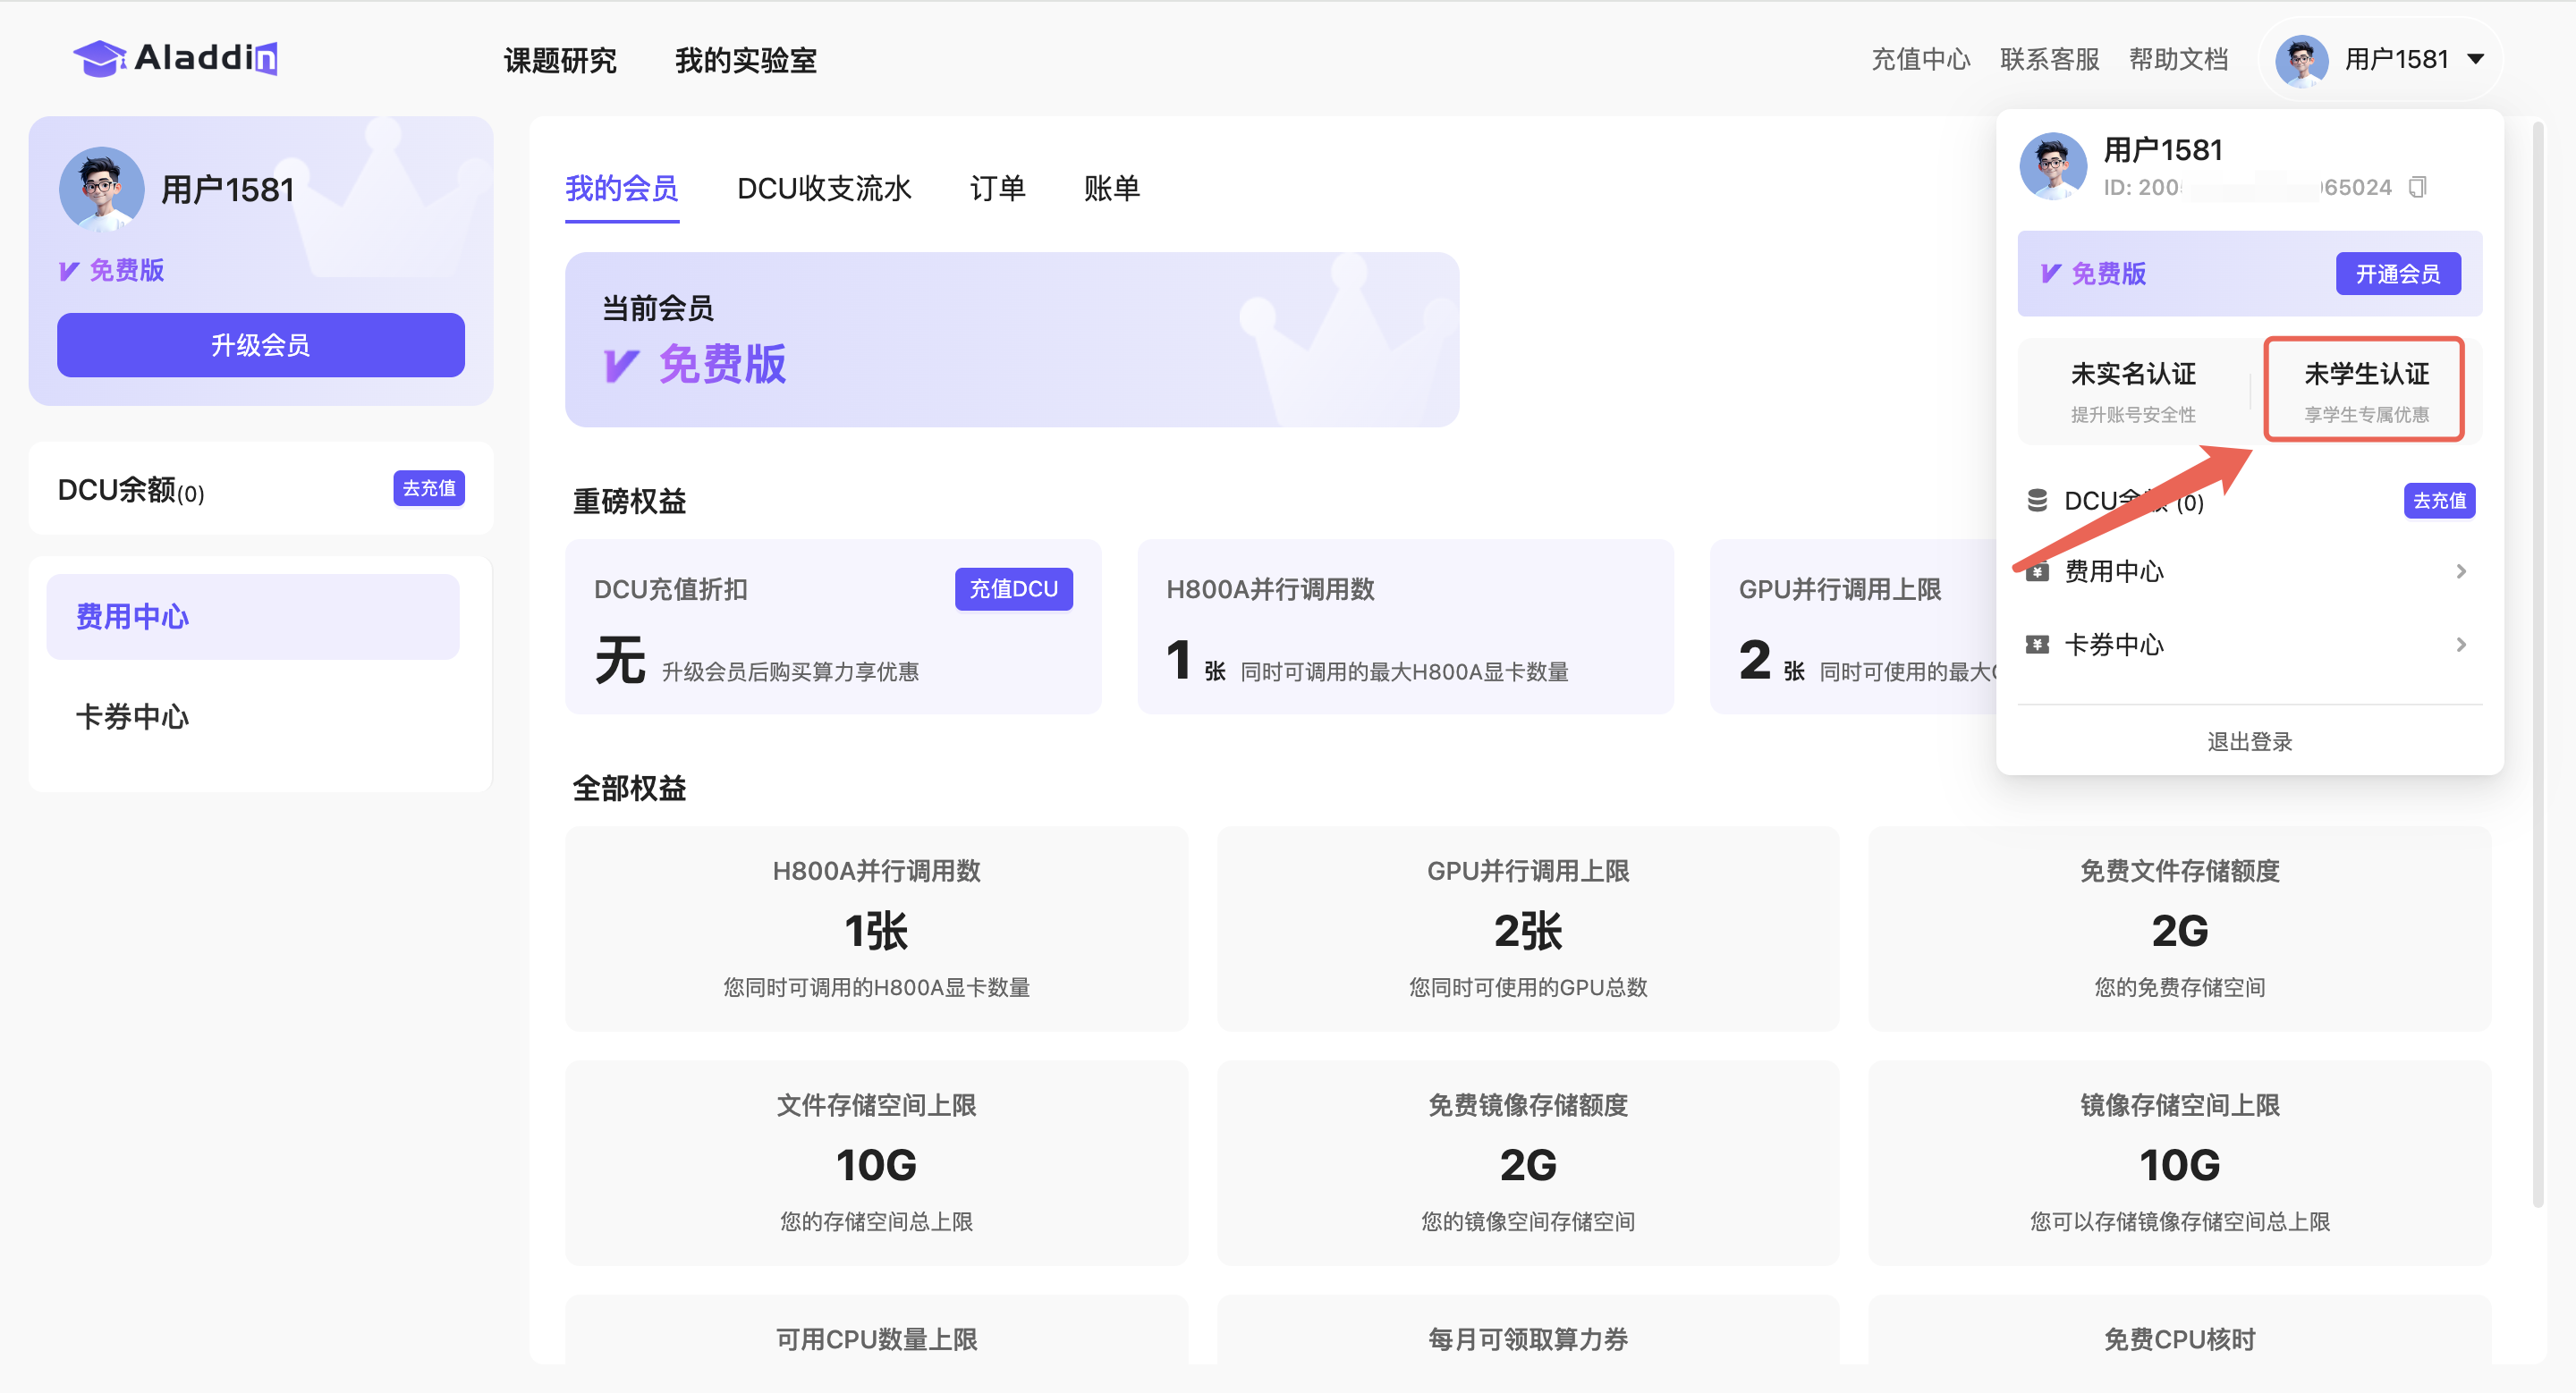
Task: Open 我的实验室 in the top navigation
Action: coord(745,60)
